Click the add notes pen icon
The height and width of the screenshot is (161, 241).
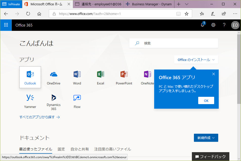[213, 14]
